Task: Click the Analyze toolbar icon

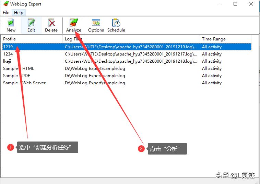Action: coord(74,25)
